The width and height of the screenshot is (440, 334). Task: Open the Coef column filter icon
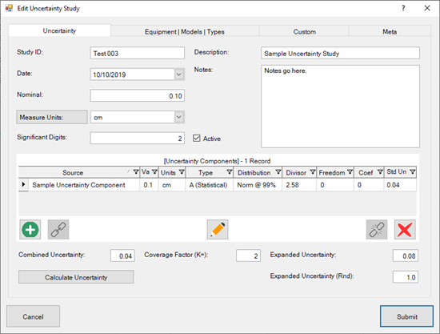coord(380,172)
